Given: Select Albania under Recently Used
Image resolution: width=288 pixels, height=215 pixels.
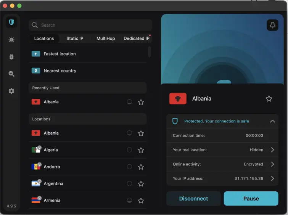Looking at the screenshot, I should coord(88,102).
